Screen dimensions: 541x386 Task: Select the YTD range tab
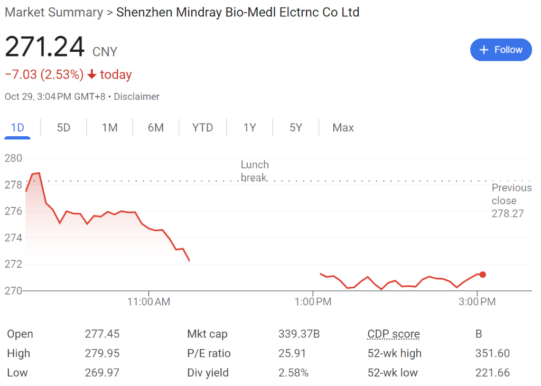(x=202, y=128)
